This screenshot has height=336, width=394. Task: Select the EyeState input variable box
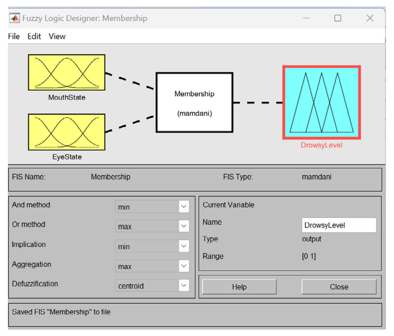pyautogui.click(x=67, y=132)
